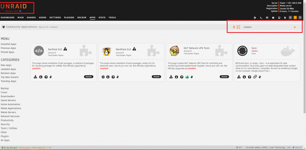Open the Shares menu
Screen dimensions: 306x150
click(31, 17)
